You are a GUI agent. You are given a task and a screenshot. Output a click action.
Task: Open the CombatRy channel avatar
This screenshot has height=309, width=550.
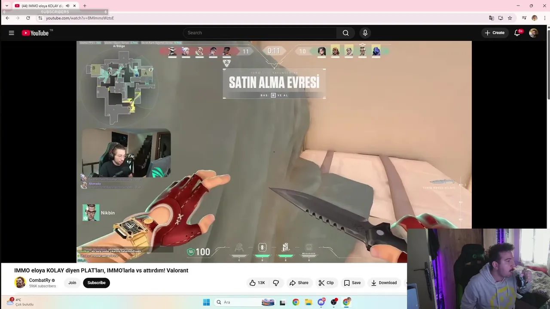20,282
